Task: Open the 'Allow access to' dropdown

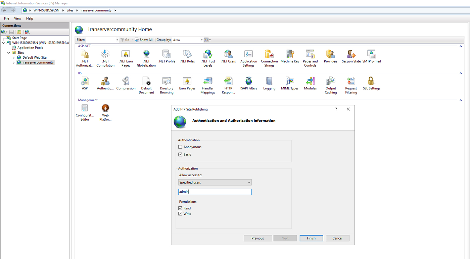Action: (x=215, y=183)
